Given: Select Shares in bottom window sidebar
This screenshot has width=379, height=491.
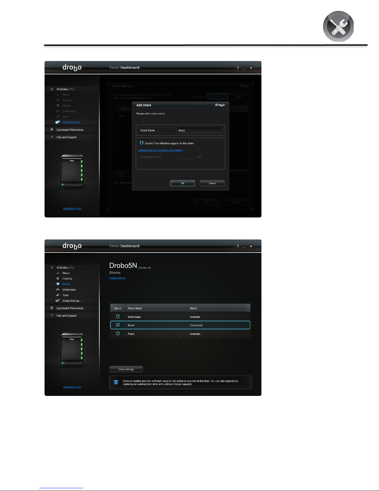Looking at the screenshot, I should click(x=66, y=284).
